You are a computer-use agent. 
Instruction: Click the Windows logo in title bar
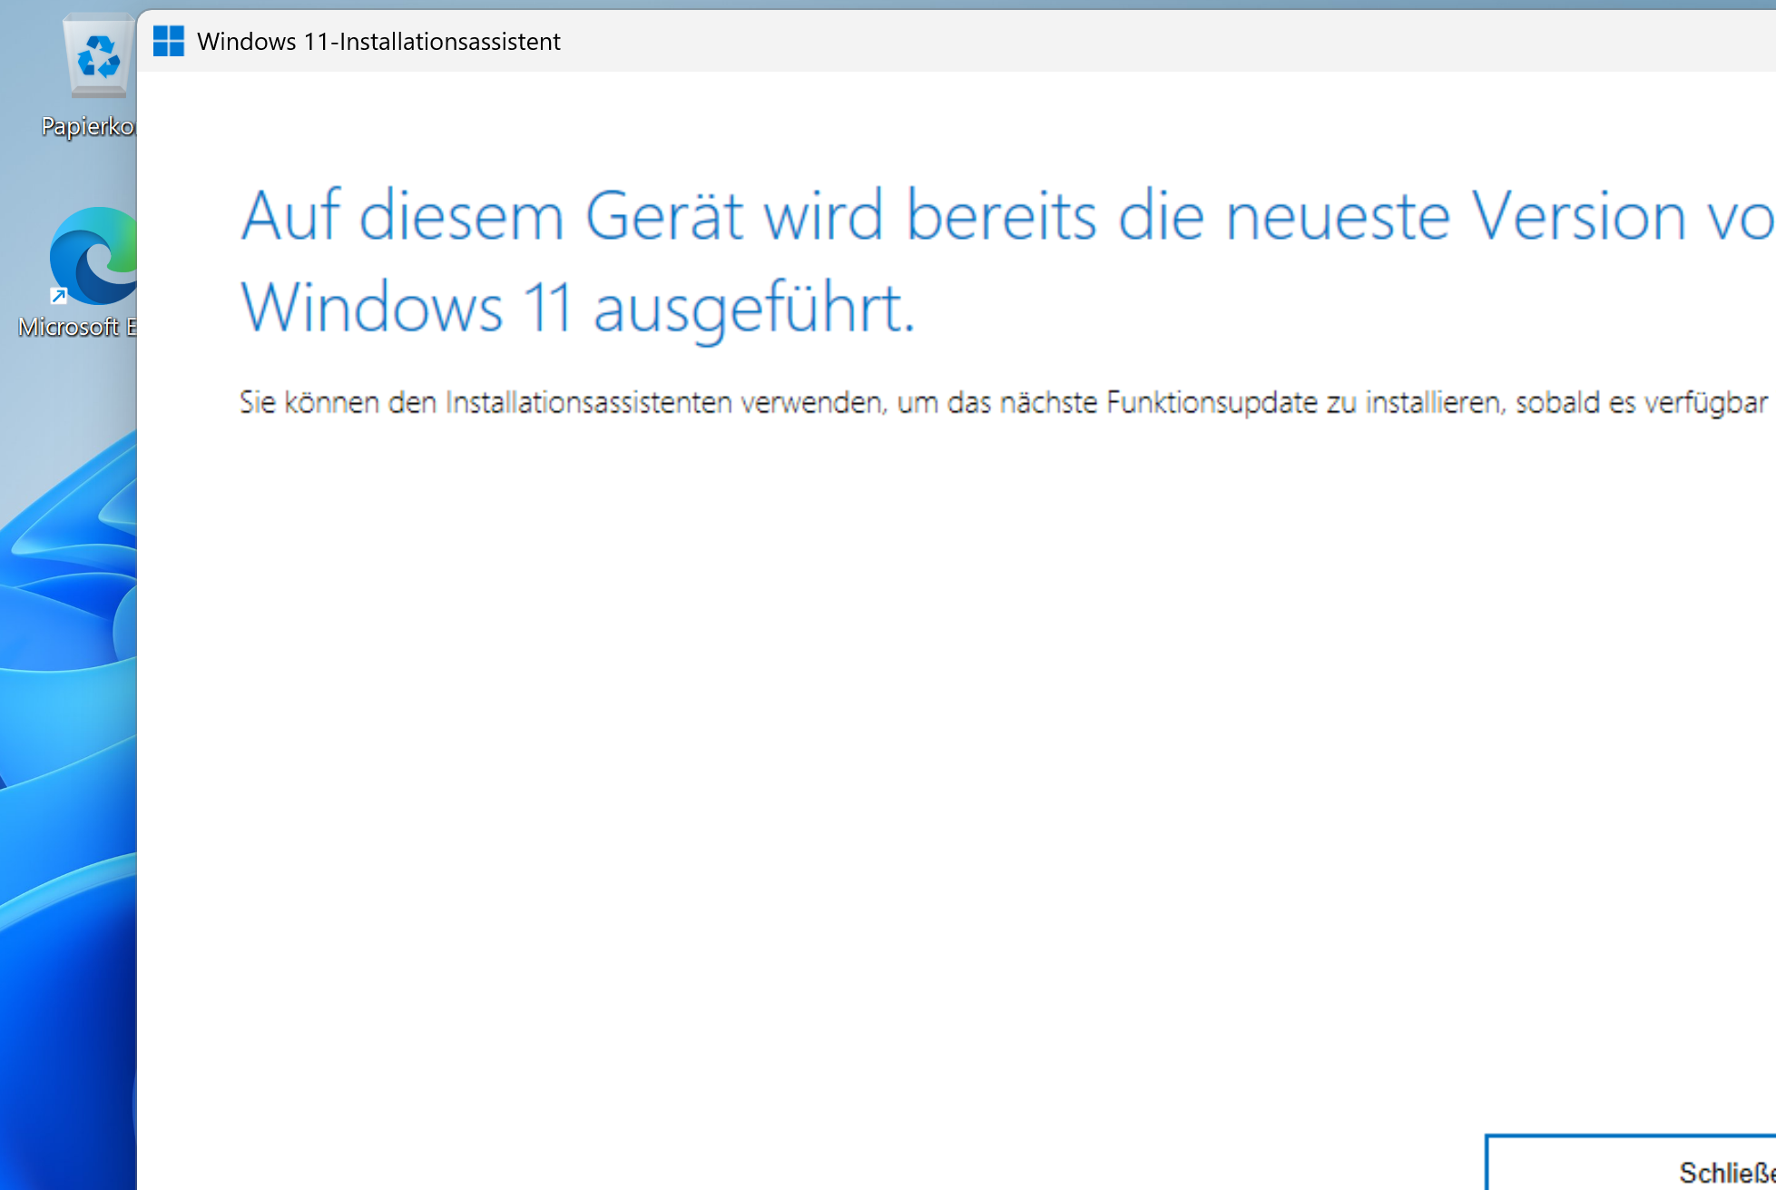[169, 41]
